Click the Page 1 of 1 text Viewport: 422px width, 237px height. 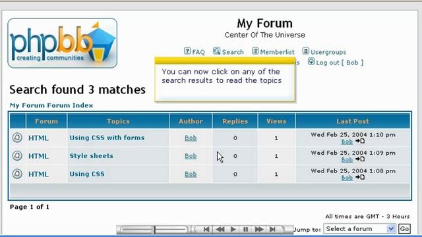pyautogui.click(x=29, y=207)
